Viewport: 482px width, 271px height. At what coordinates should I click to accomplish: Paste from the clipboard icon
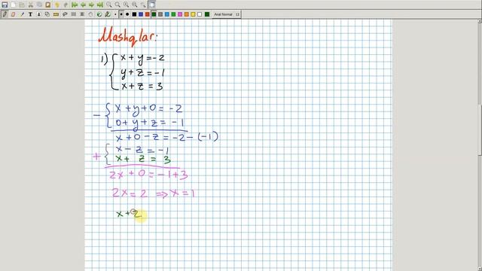(48, 5)
